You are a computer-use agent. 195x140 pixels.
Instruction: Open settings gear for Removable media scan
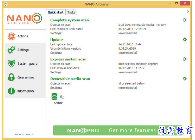[x=185, y=79]
